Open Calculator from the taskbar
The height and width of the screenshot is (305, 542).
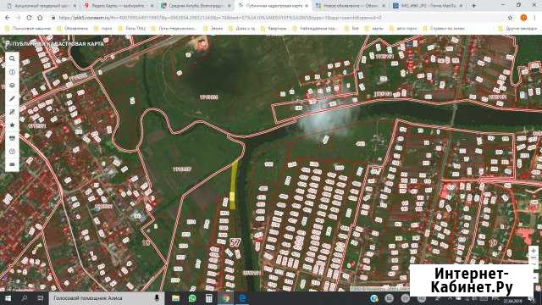[x=209, y=298]
